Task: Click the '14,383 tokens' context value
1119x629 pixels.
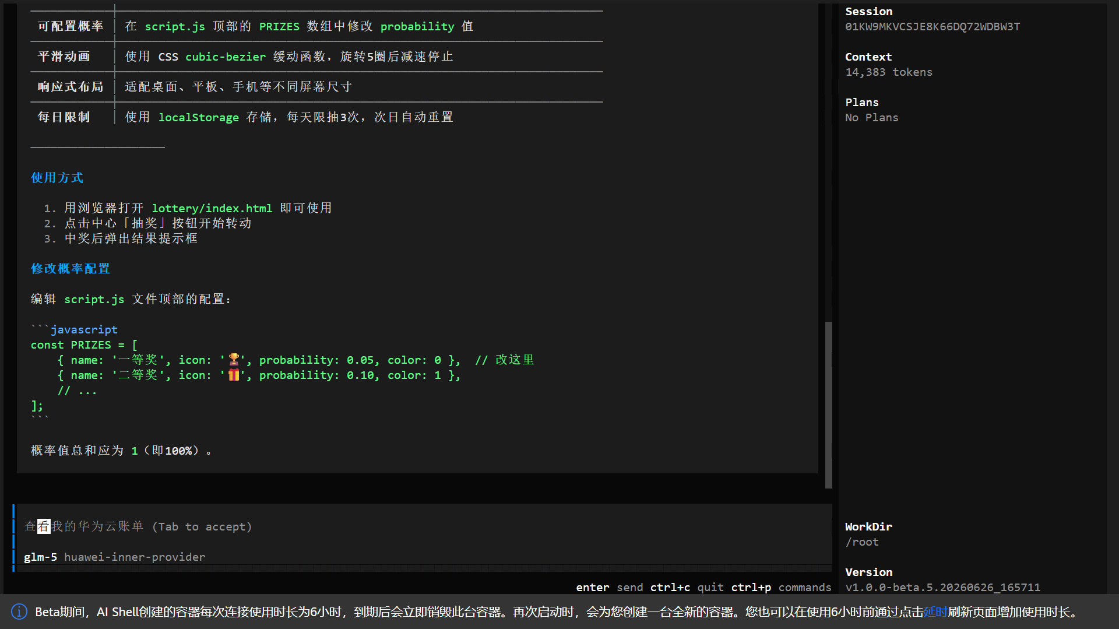Action: [x=889, y=72]
